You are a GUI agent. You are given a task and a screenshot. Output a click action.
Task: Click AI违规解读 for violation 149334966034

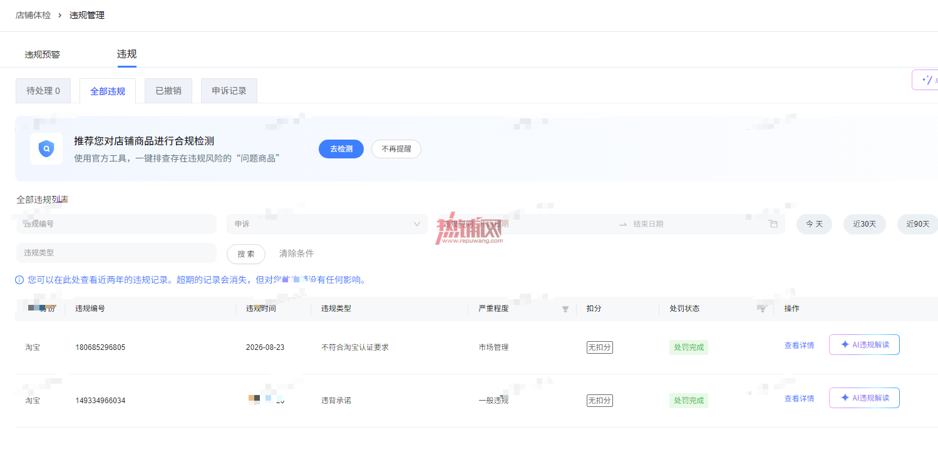[864, 398]
